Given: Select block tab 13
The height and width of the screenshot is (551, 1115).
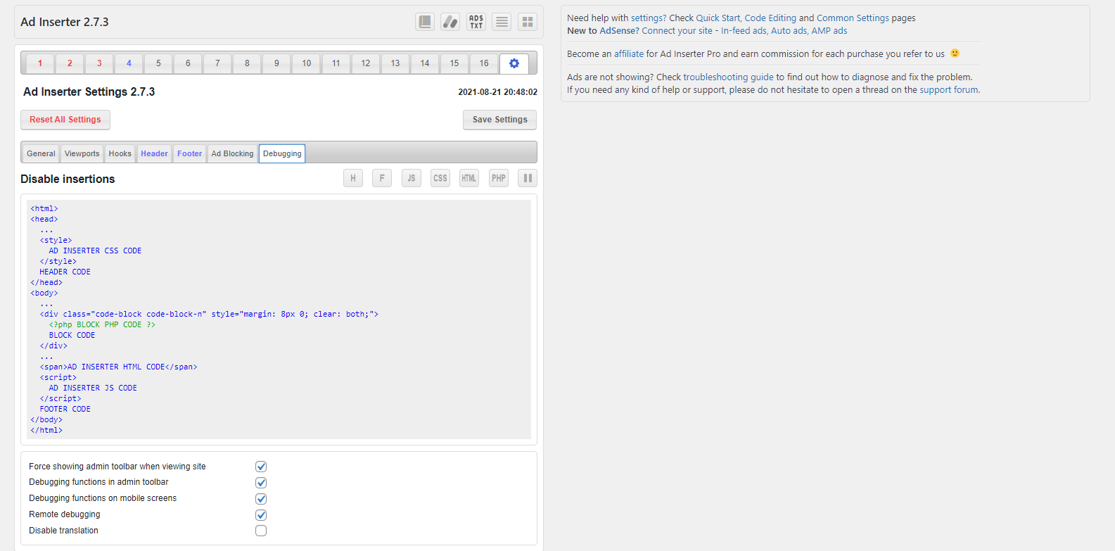Looking at the screenshot, I should coord(395,63).
